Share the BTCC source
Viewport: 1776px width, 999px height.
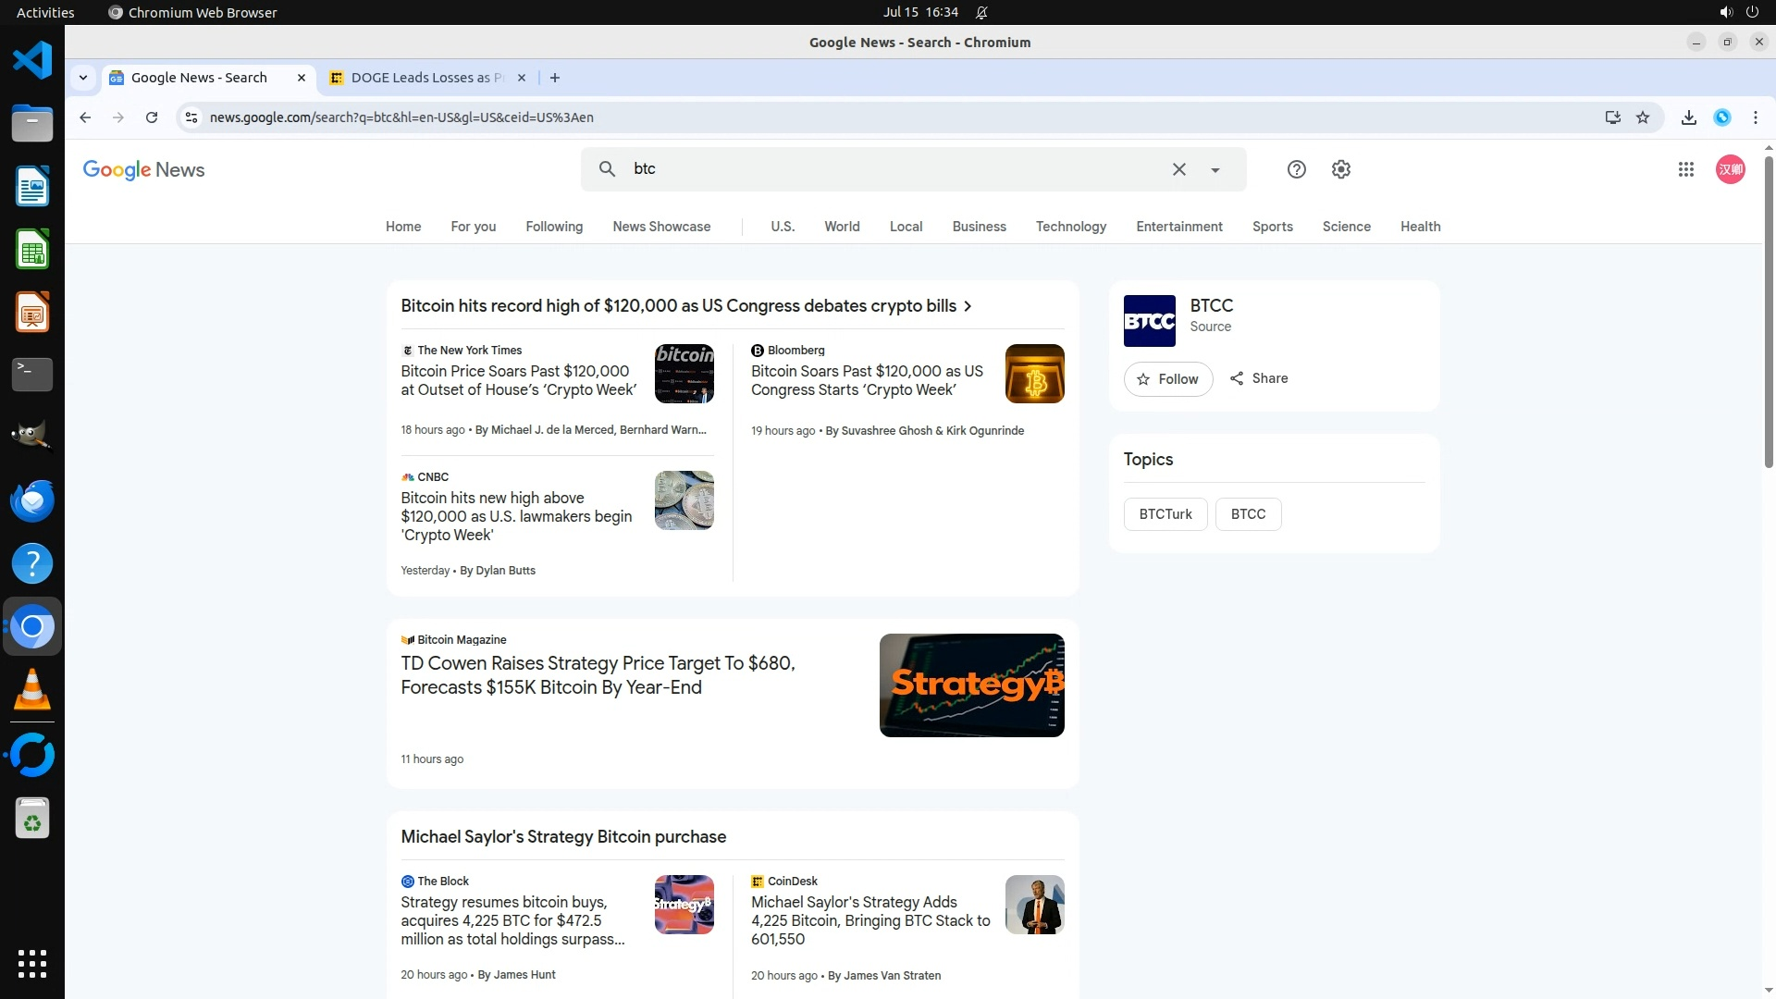(1259, 378)
